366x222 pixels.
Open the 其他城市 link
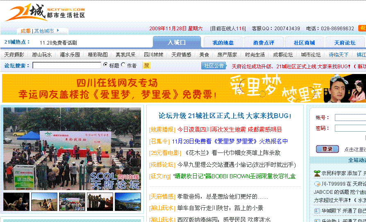(x=44, y=31)
